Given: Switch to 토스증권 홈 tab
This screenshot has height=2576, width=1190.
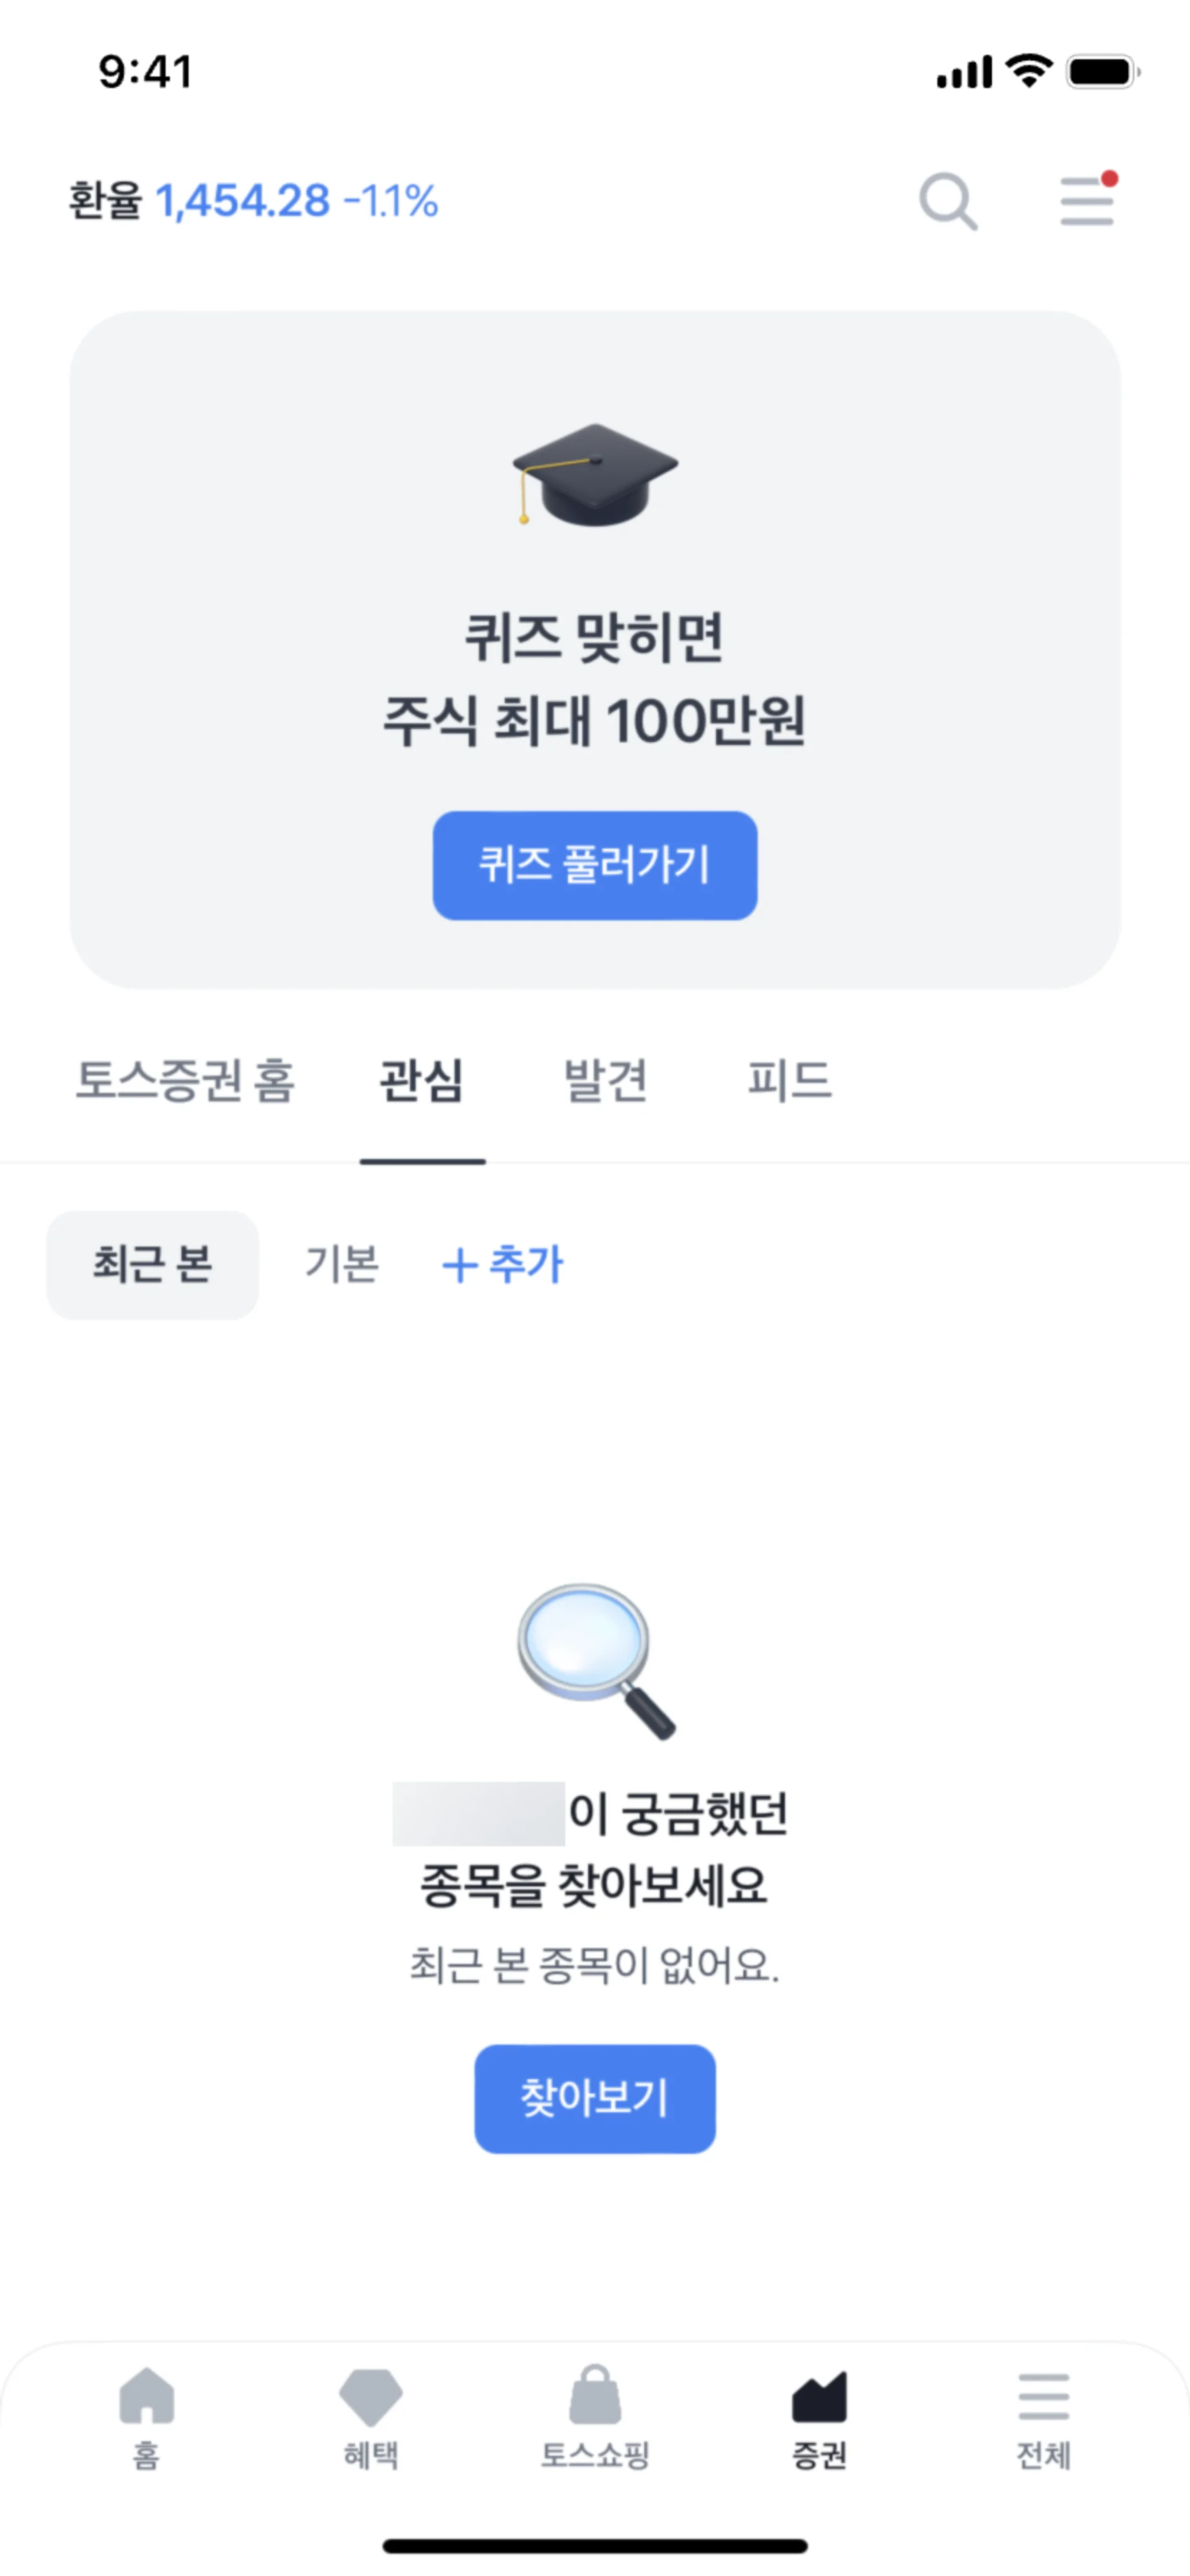Looking at the screenshot, I should click(185, 1081).
